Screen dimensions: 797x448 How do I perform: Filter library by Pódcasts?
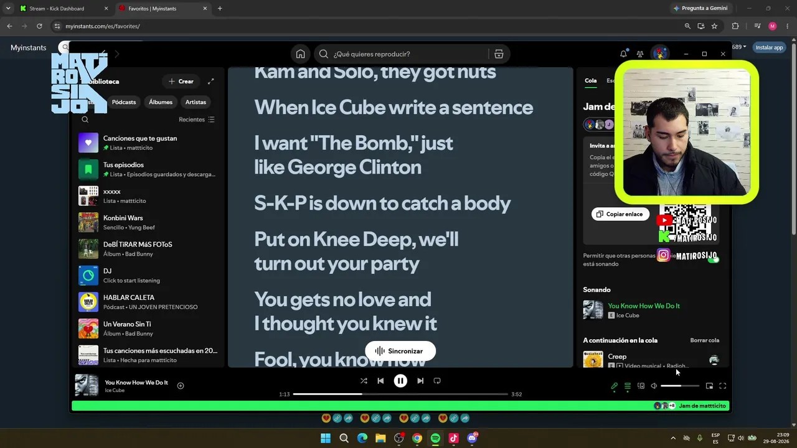pyautogui.click(x=124, y=102)
